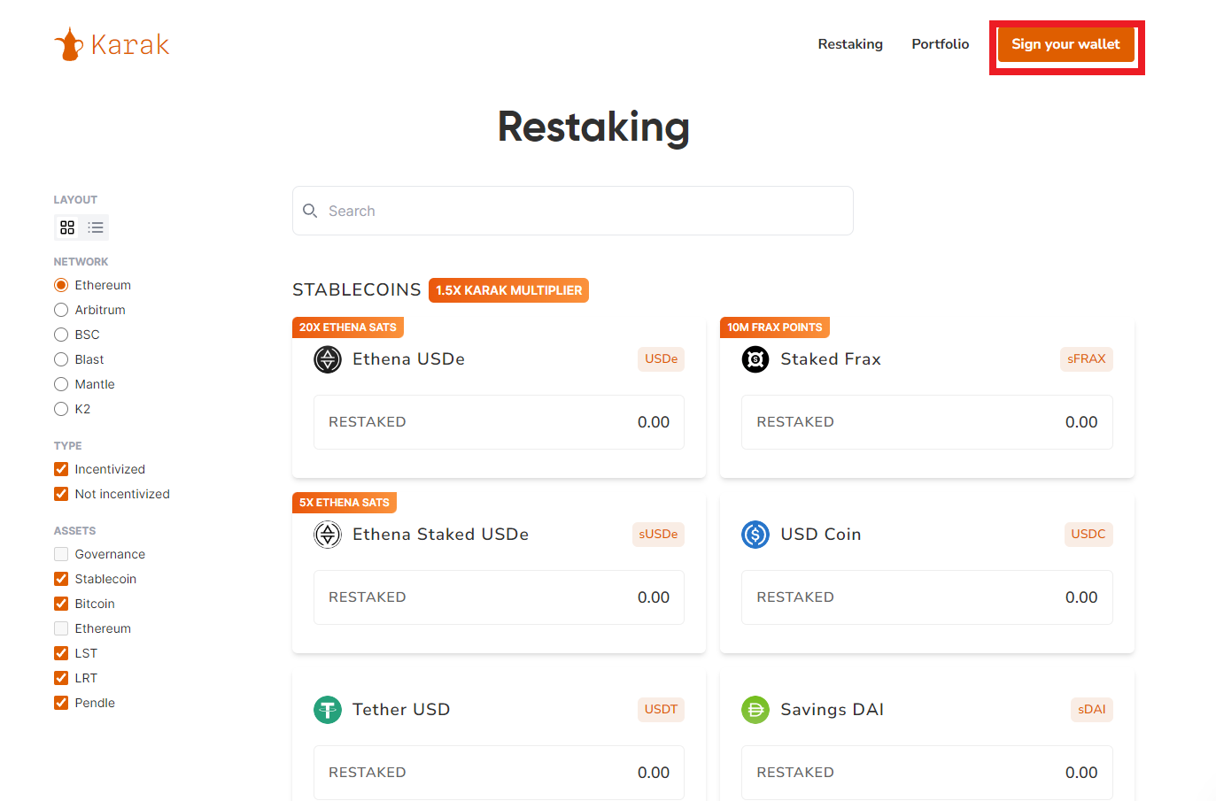
Task: Uncheck the Incentivized type checkbox
Action: click(61, 469)
